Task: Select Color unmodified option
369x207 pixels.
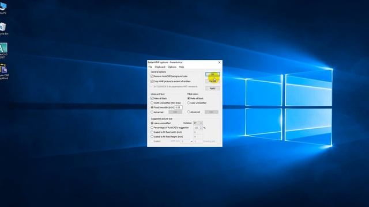Action: 189,103
